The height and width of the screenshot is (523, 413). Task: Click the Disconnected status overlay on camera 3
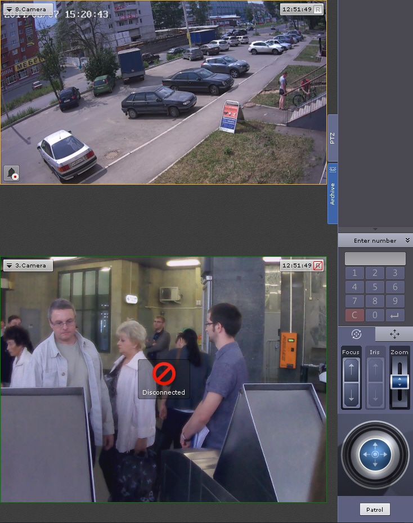click(164, 379)
